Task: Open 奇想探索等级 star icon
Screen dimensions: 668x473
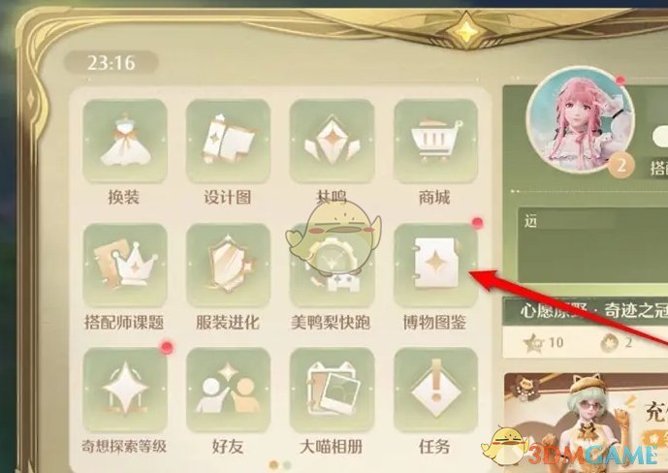Action: [124, 390]
